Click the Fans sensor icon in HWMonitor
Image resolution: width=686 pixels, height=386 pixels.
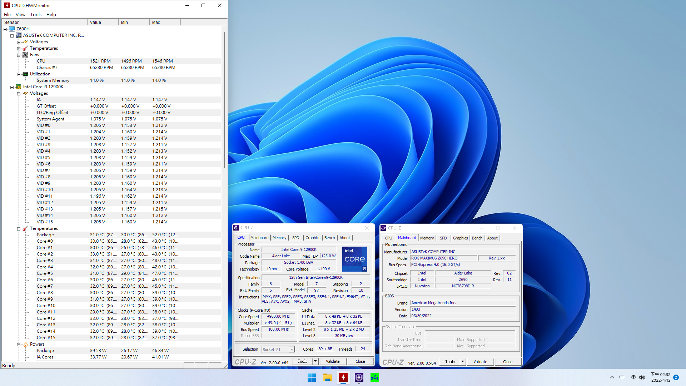25,54
